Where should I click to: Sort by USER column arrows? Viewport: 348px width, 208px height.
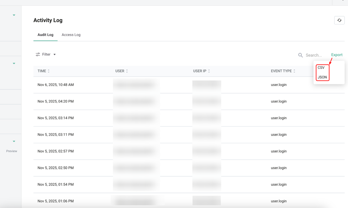pos(127,71)
